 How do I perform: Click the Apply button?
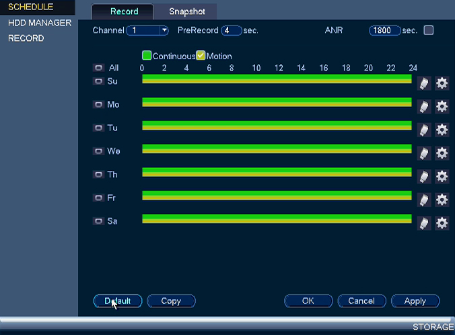click(415, 301)
